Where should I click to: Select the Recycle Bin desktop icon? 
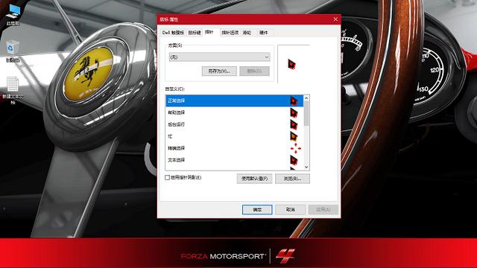[13, 51]
